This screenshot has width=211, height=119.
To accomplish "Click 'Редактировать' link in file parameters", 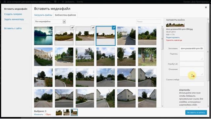I will tap(173, 37).
